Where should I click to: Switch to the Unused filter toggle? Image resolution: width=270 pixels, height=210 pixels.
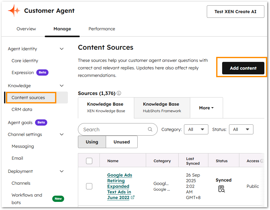[121, 142]
